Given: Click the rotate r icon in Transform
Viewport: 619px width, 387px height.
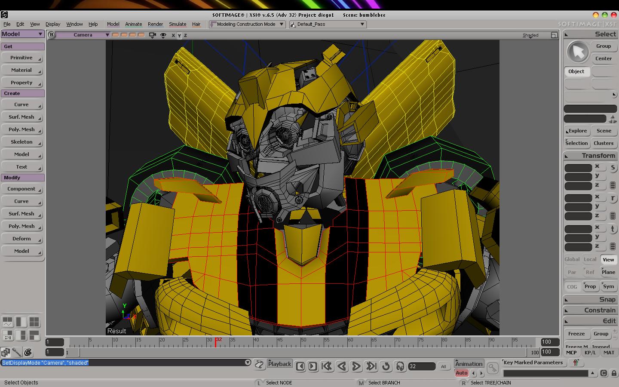Looking at the screenshot, I should (x=613, y=198).
